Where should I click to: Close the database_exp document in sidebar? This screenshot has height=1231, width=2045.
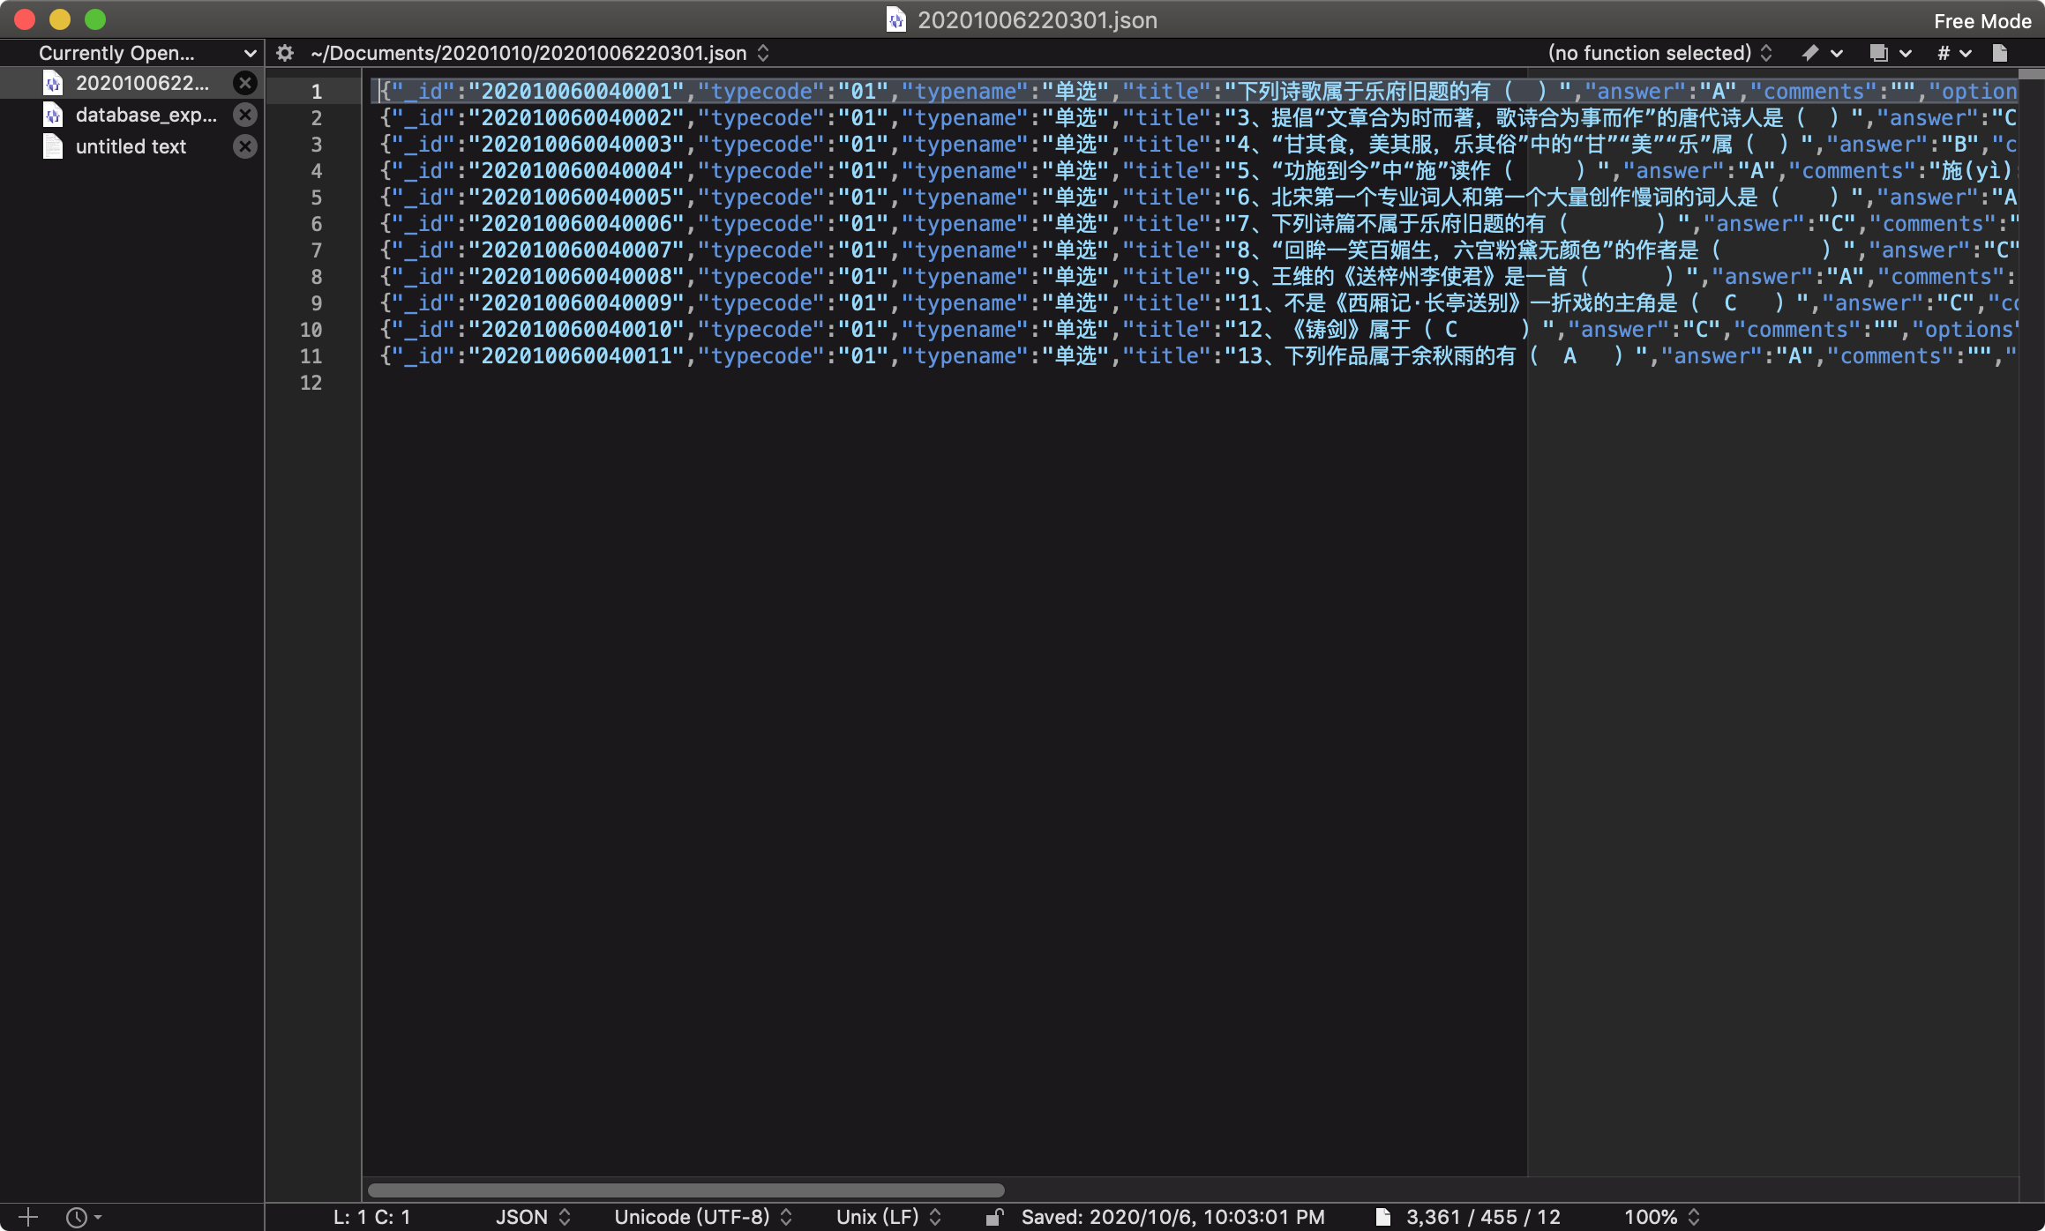click(x=245, y=115)
